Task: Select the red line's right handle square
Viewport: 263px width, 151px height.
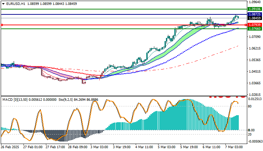Action: 246,25
